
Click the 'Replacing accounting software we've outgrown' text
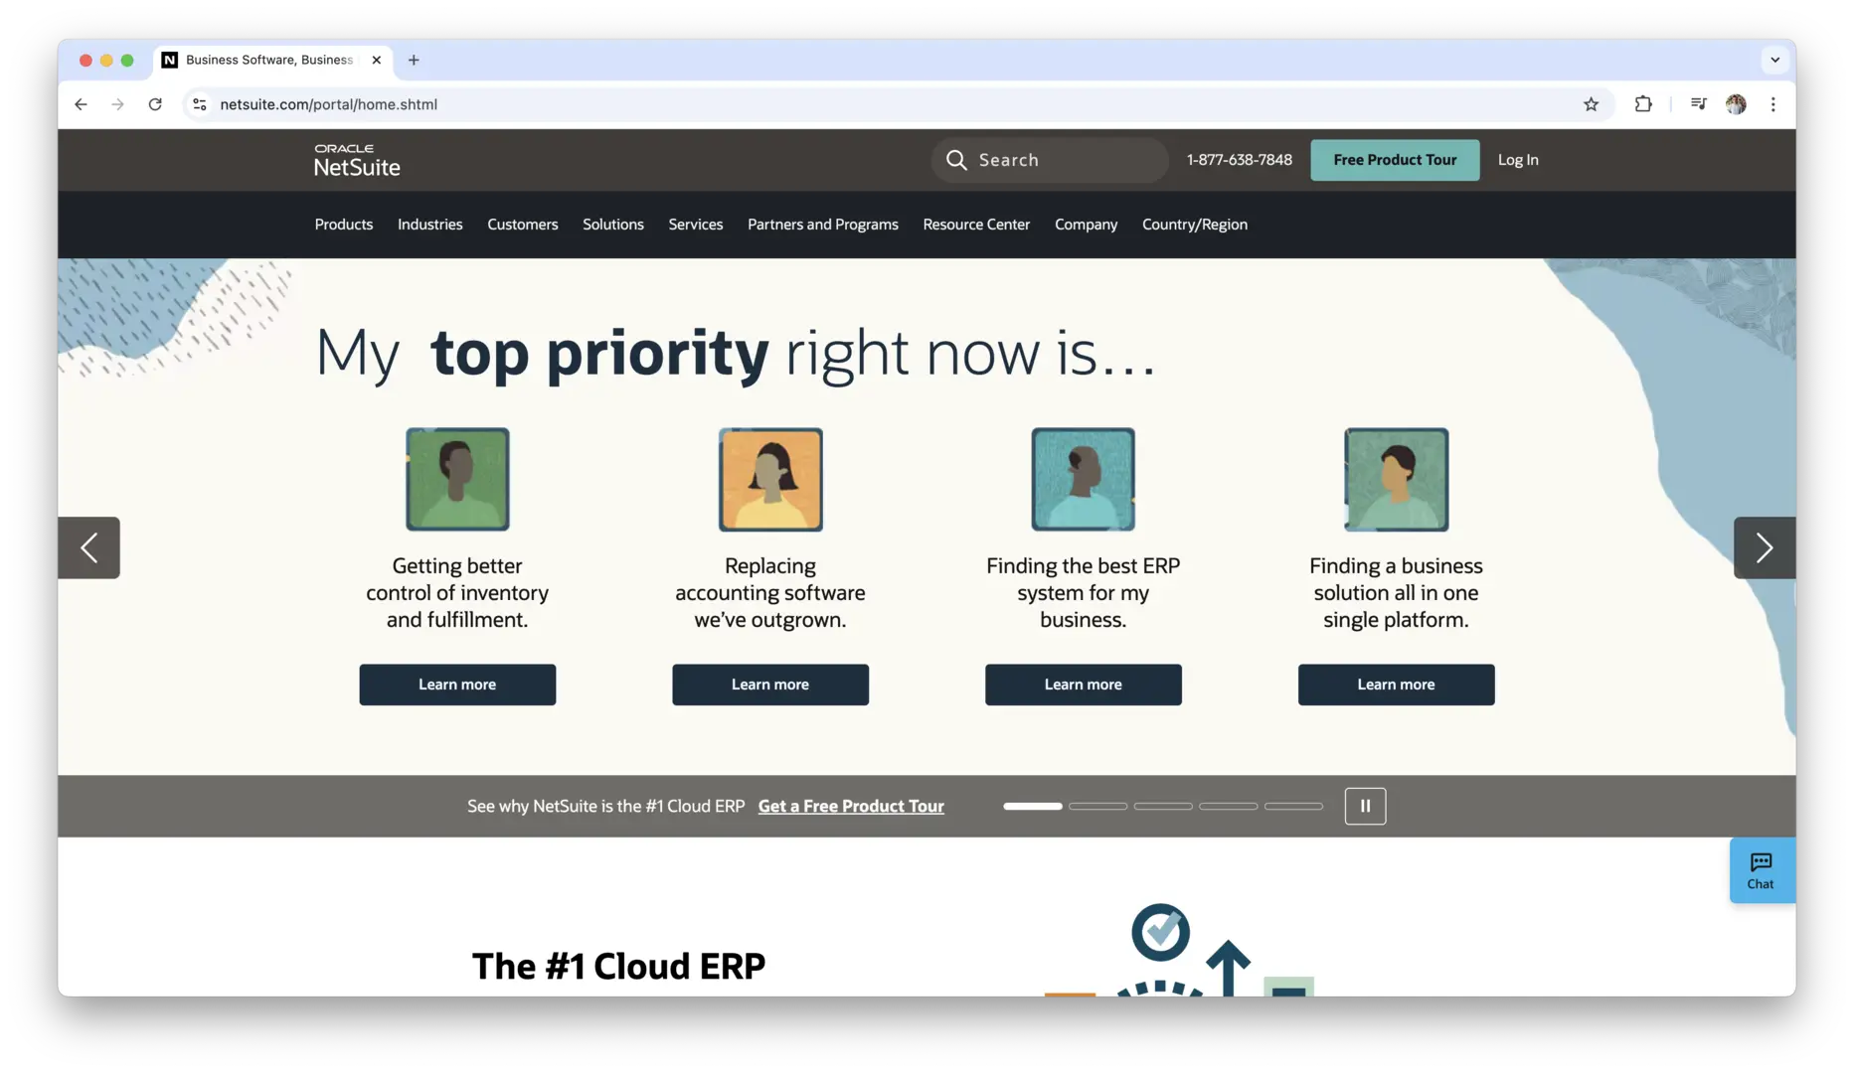tap(770, 593)
